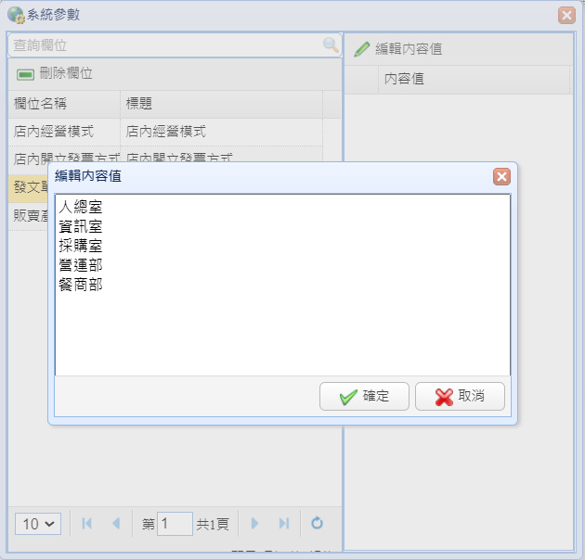Click the 查詢欄位 search field
The image size is (585, 560).
(x=175, y=45)
